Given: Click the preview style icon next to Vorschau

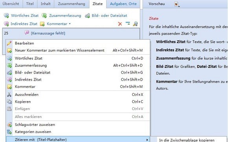Looking at the screenshot, I should click(176, 4).
